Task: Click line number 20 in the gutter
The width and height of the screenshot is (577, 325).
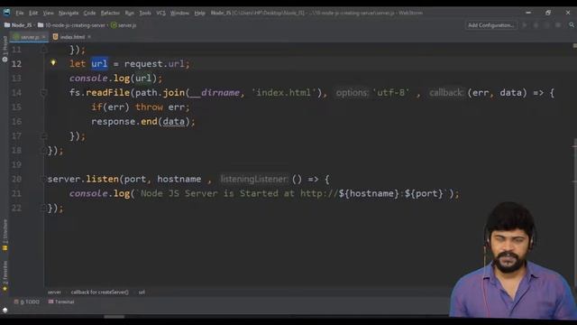Action: click(x=16, y=179)
